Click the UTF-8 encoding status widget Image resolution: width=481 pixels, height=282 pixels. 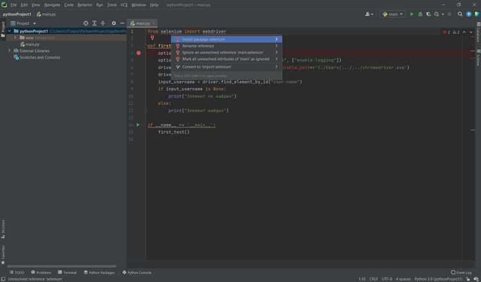387,279
